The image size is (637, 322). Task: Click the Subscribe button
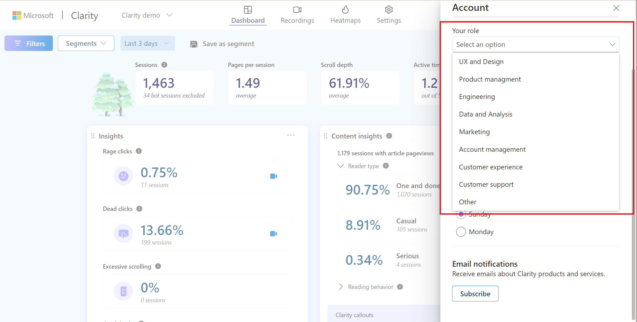(475, 294)
